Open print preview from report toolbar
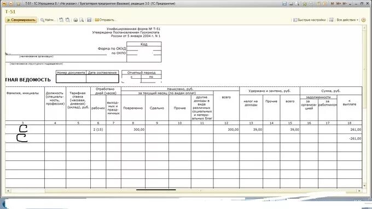 click(82, 20)
